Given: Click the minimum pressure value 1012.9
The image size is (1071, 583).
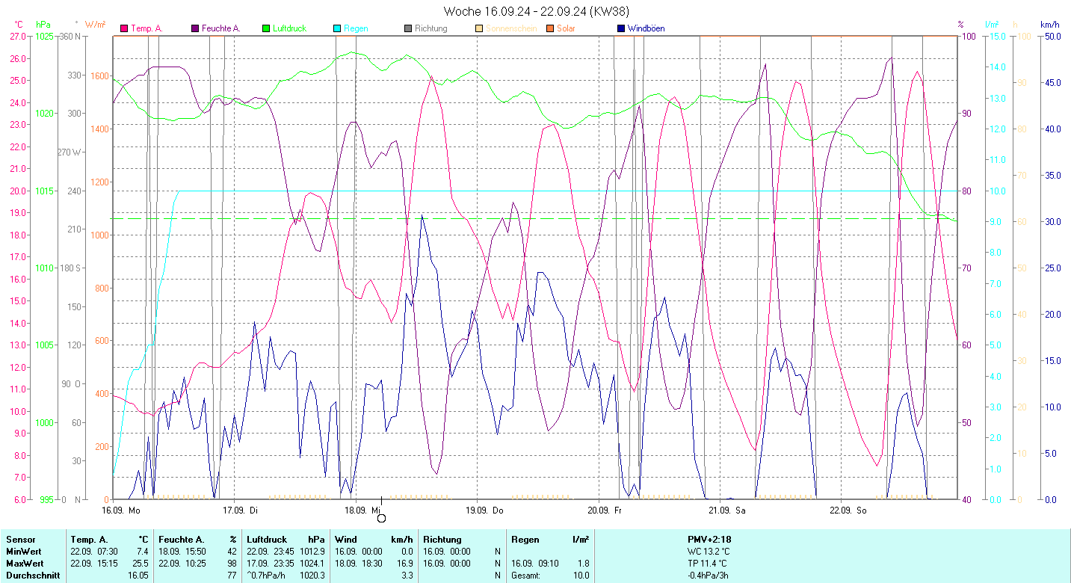Looking at the screenshot, I should coord(312,551).
